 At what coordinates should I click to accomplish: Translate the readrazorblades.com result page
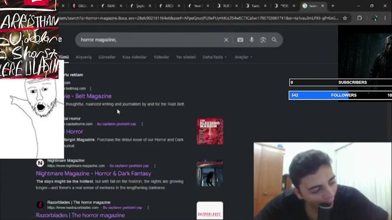(122, 208)
